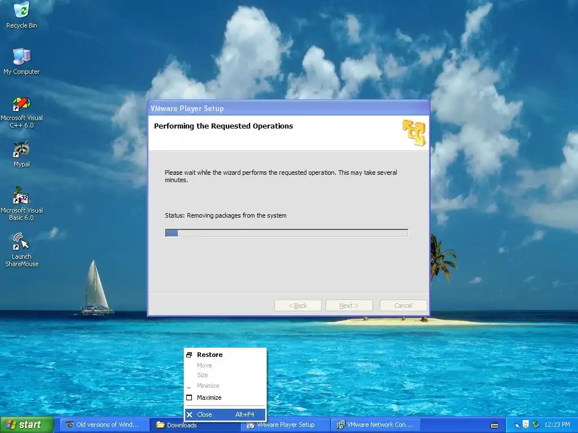Open the Recycle Bin desktop icon
The height and width of the screenshot is (433, 578).
pyautogui.click(x=21, y=15)
